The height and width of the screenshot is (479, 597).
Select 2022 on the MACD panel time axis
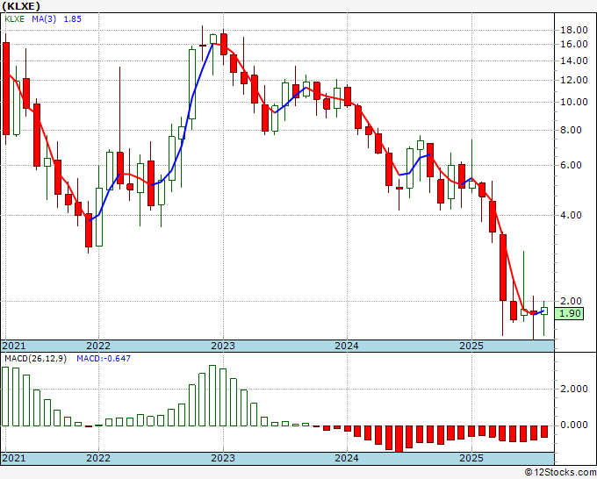tap(98, 458)
